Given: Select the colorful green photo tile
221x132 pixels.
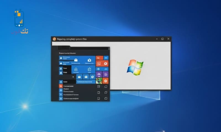Looking at the screenshot, I should pyautogui.click(x=99, y=81).
